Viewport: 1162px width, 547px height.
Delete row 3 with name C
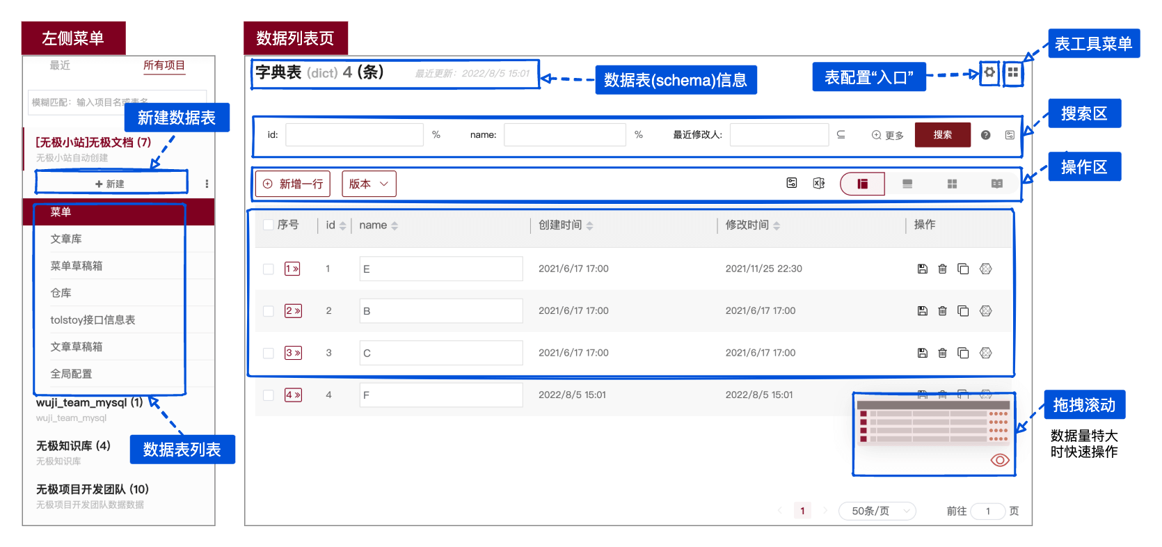[x=942, y=353]
